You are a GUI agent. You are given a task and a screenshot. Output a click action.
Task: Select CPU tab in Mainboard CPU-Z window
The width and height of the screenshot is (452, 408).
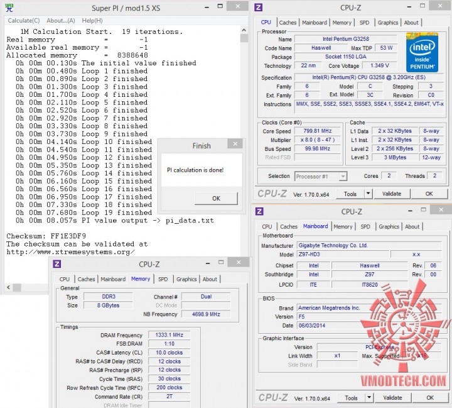(x=267, y=227)
